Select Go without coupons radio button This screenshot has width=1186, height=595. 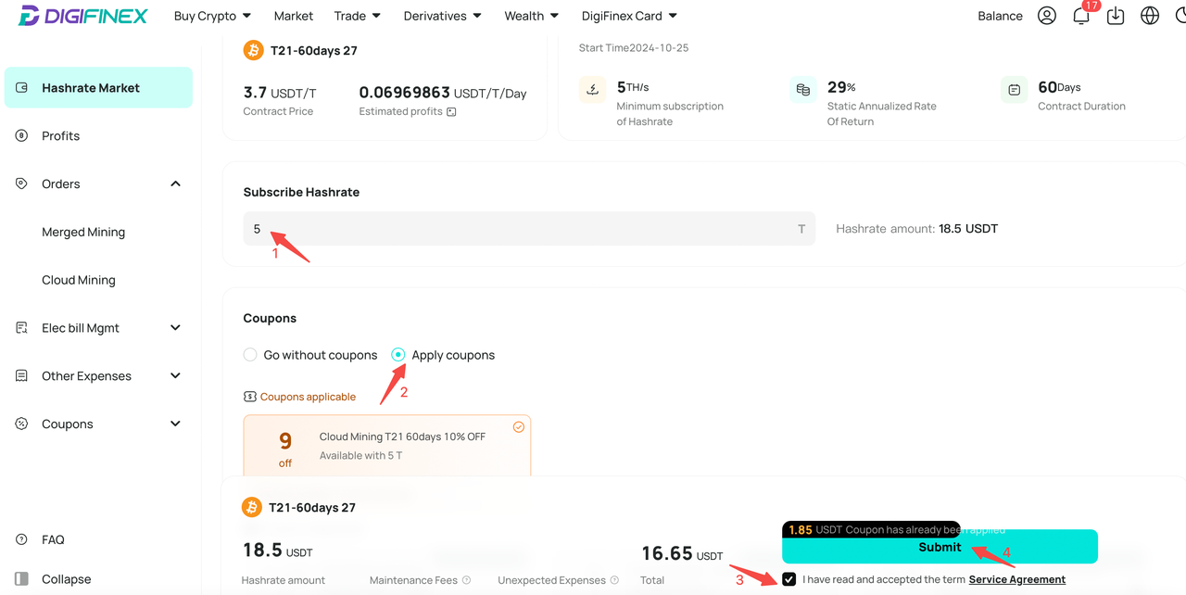tap(250, 355)
